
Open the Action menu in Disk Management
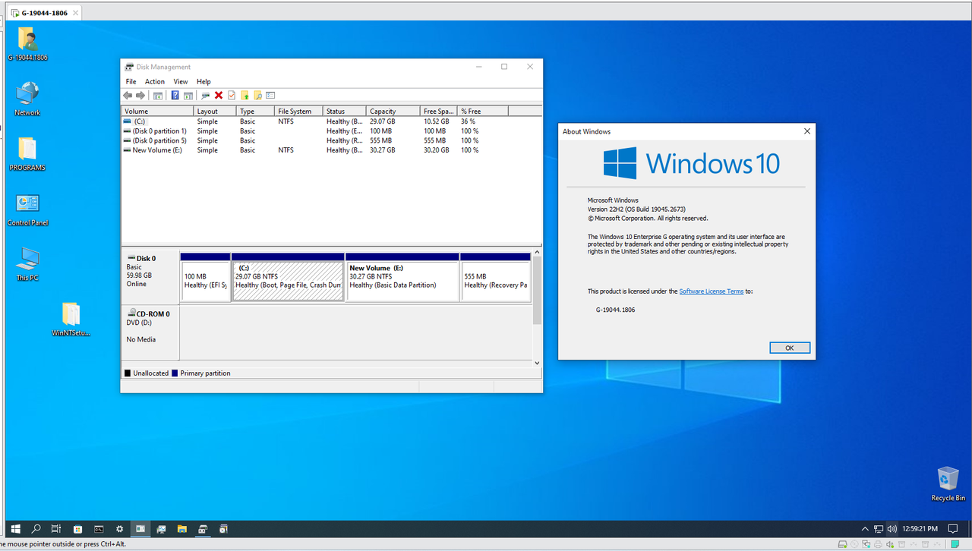click(155, 81)
